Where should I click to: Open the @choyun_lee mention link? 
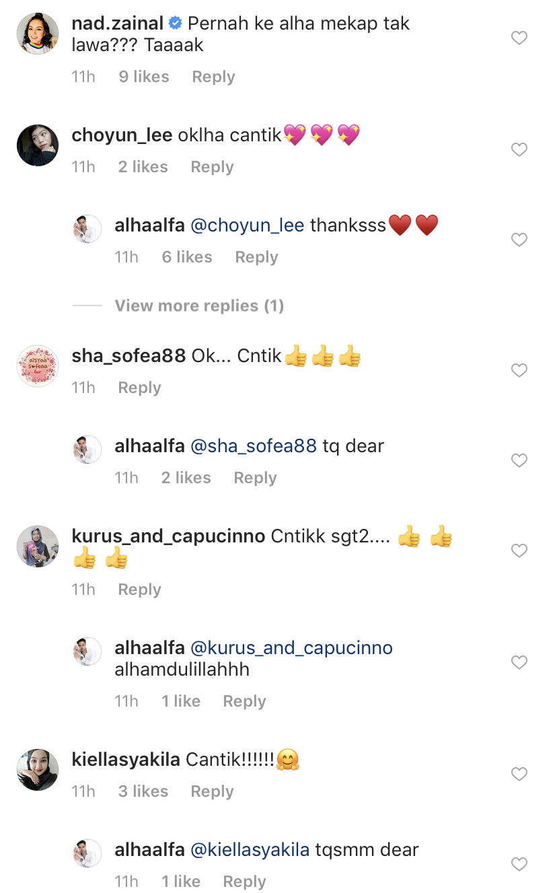(x=248, y=225)
